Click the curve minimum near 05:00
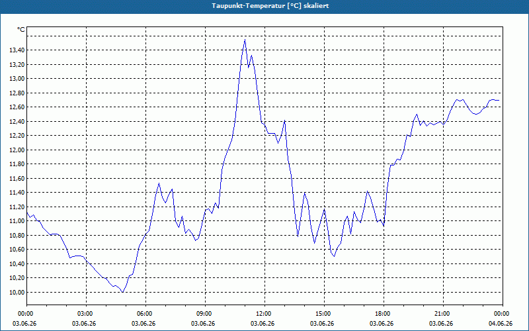This screenshot has height=331, width=529. (x=123, y=292)
